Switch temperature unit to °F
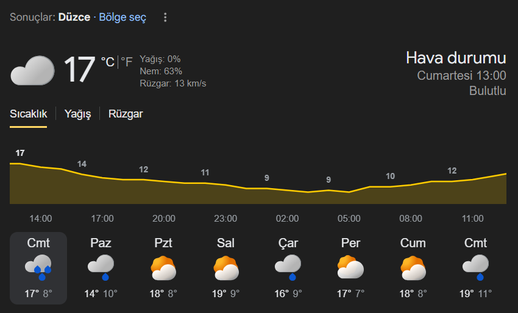Viewport: 518px width, 313px height. click(126, 62)
